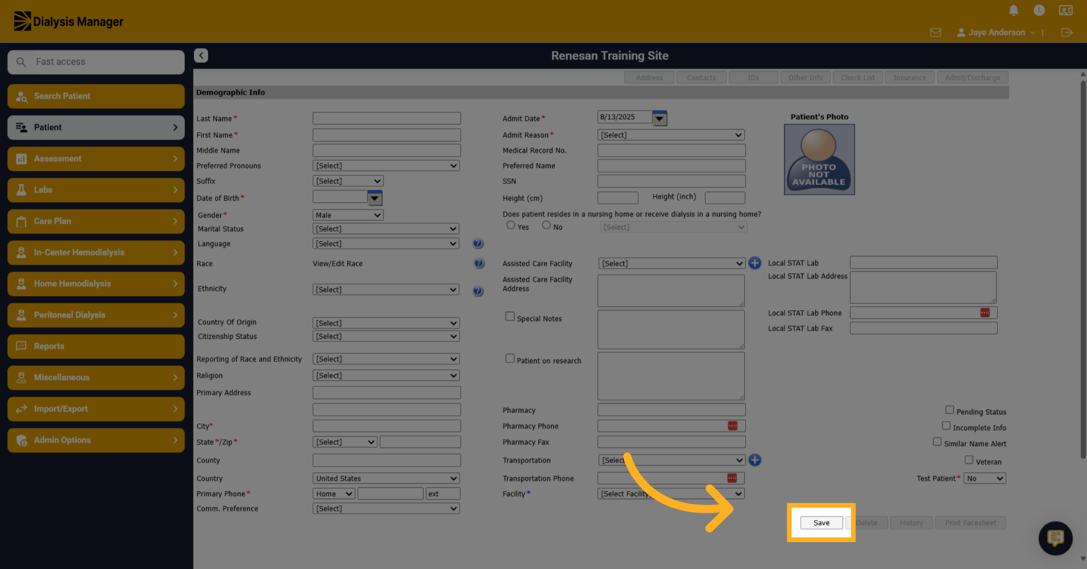This screenshot has height=569, width=1087.
Task: Open the Facility select dropdown
Action: pyautogui.click(x=671, y=494)
